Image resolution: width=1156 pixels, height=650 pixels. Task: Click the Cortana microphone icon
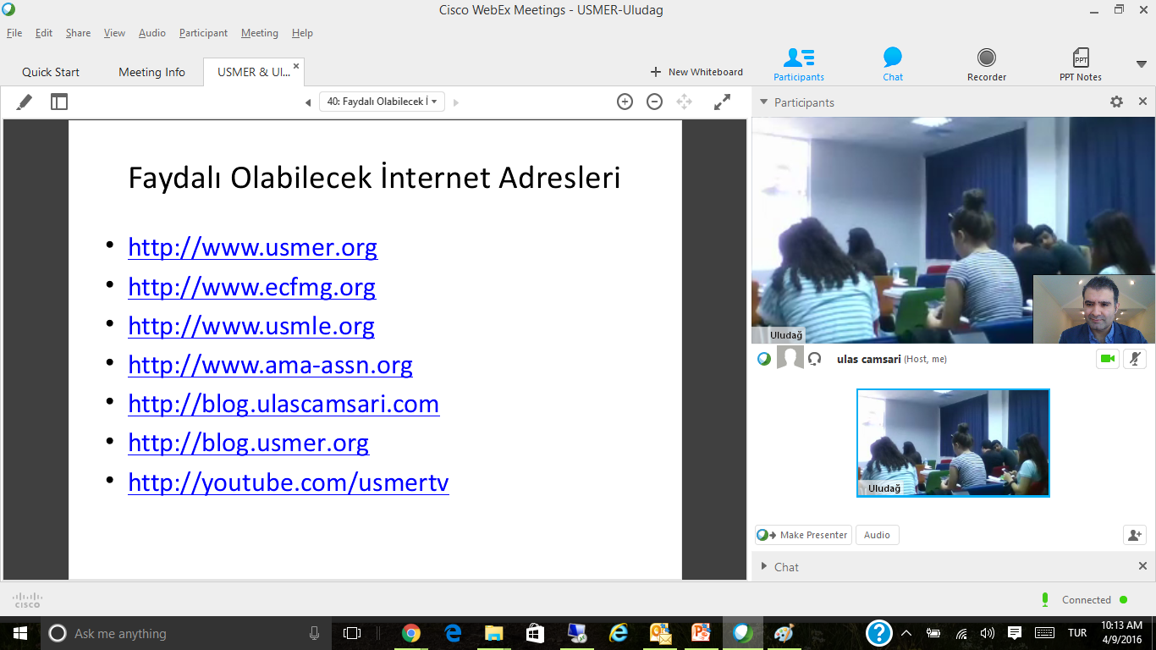pos(314,633)
